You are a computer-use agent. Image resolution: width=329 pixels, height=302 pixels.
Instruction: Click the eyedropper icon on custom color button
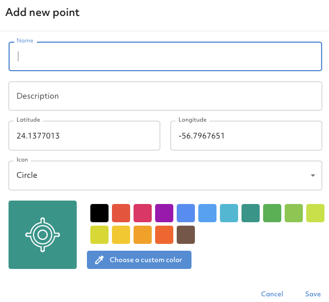coord(99,260)
